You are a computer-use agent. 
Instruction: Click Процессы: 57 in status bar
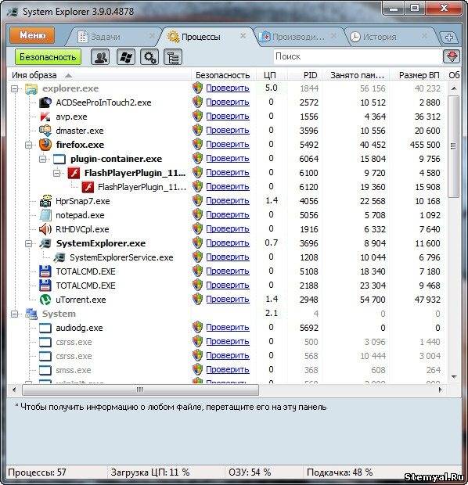click(x=37, y=472)
